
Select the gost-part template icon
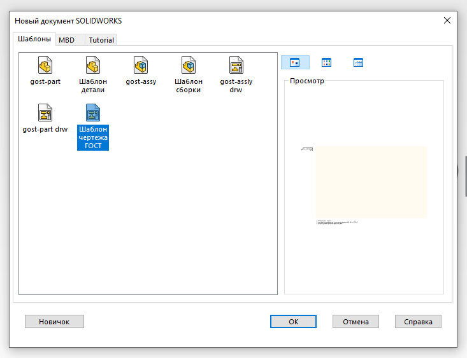point(45,65)
